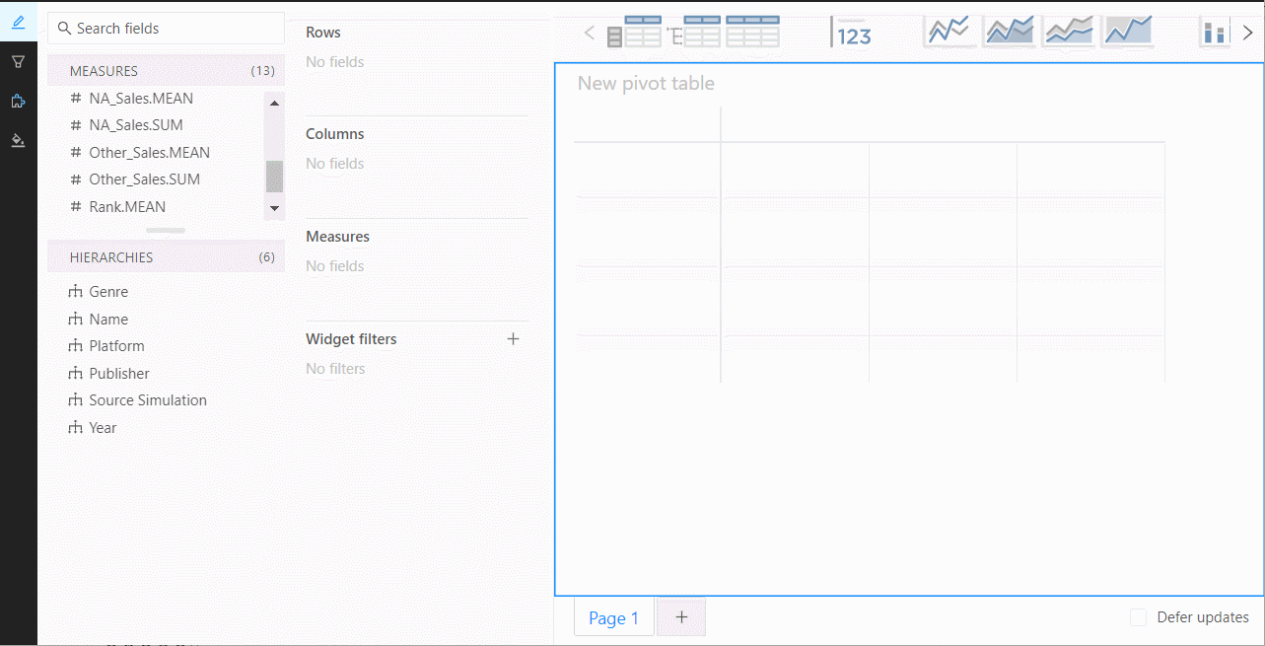Screen dimensions: 1265x646
Task: Select the tree table widget icon
Action: pyautogui.click(x=694, y=33)
